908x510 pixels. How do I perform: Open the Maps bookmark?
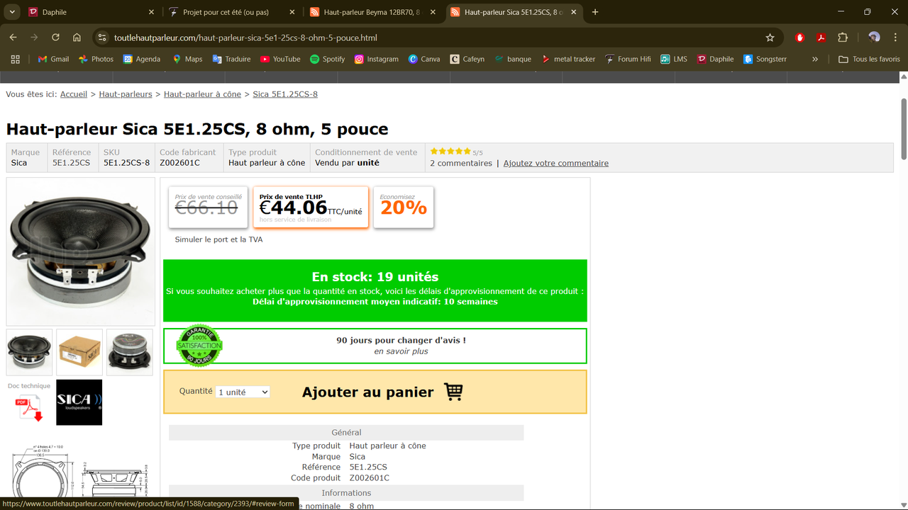187,59
